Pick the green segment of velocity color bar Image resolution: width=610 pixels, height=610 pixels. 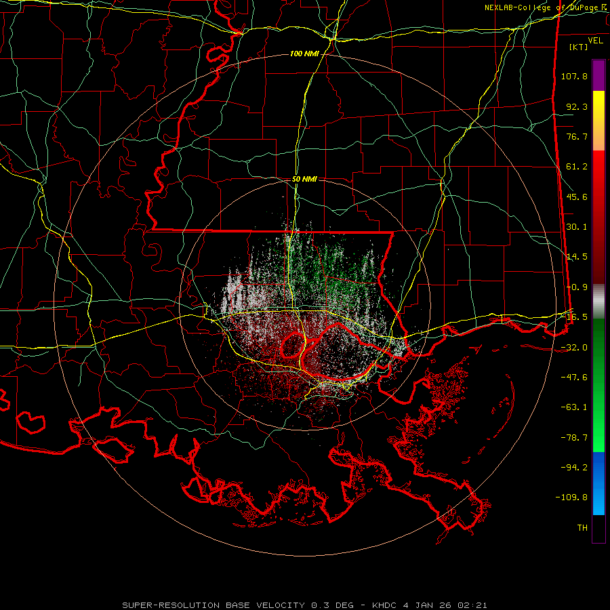[x=598, y=385]
